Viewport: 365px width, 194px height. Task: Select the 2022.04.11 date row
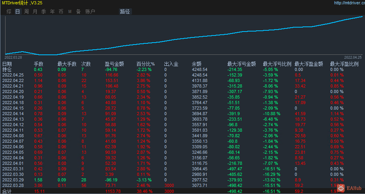(x=13, y=131)
